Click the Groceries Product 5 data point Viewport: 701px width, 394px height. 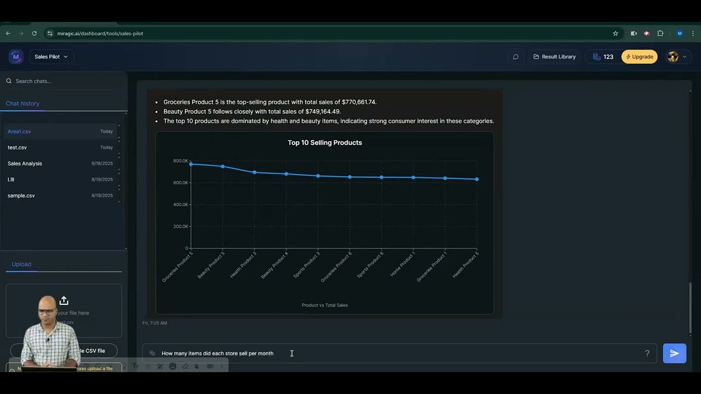191,164
